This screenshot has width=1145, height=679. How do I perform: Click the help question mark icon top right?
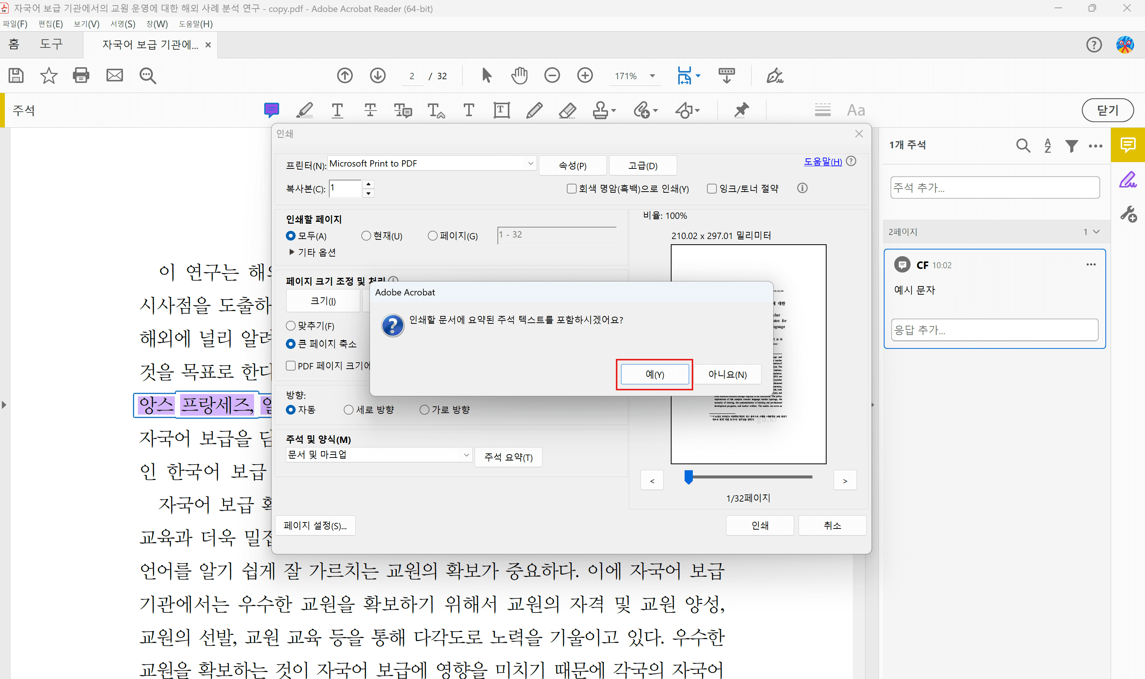[1094, 45]
